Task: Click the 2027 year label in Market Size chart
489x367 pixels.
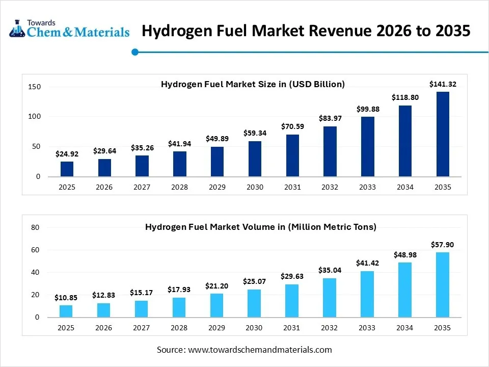Action: (142, 187)
